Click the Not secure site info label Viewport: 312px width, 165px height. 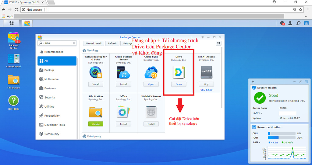pyautogui.click(x=32, y=9)
